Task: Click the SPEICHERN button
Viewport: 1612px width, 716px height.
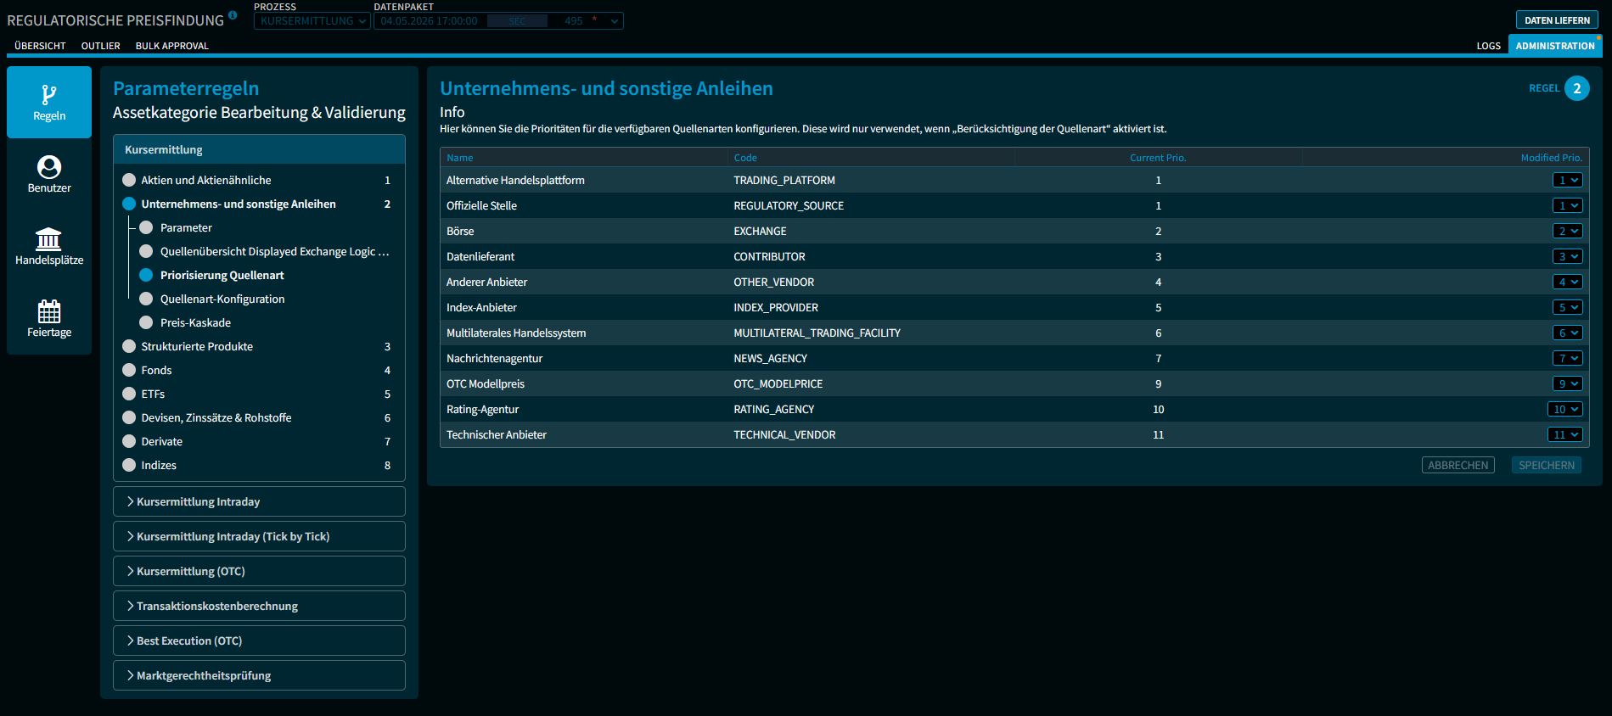Action: coord(1546,465)
